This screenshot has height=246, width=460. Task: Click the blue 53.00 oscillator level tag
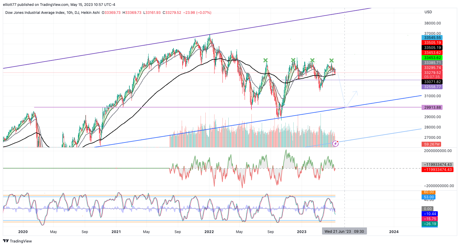point(429,197)
